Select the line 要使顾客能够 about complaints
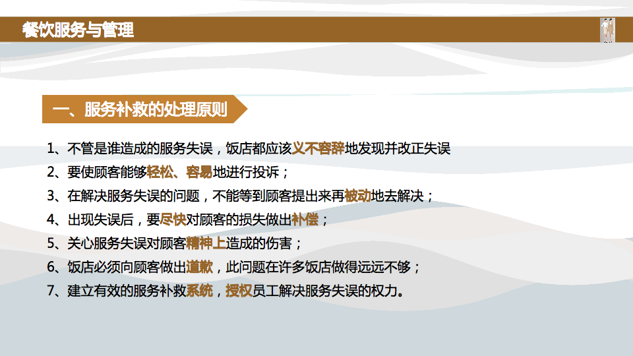 click(168, 172)
